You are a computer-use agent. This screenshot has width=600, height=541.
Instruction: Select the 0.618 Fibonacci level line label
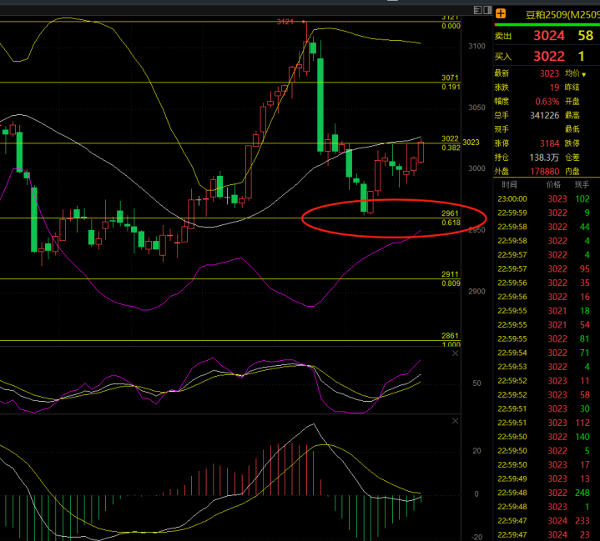point(451,223)
